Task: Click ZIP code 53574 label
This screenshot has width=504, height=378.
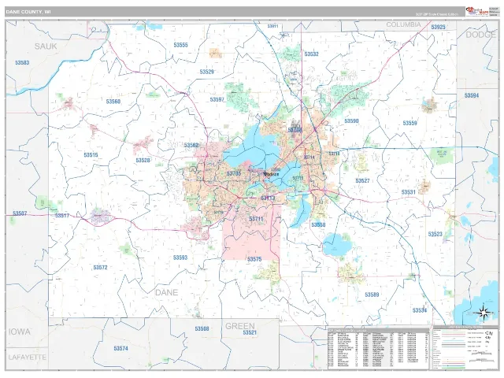Action: pos(120,348)
